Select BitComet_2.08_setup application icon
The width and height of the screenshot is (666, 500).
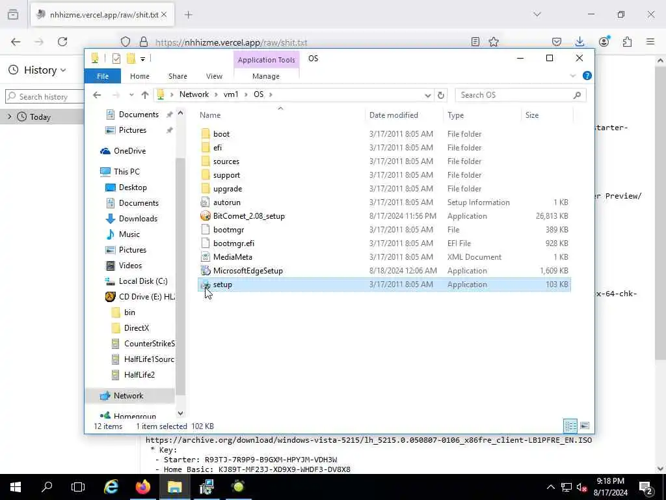[206, 216]
